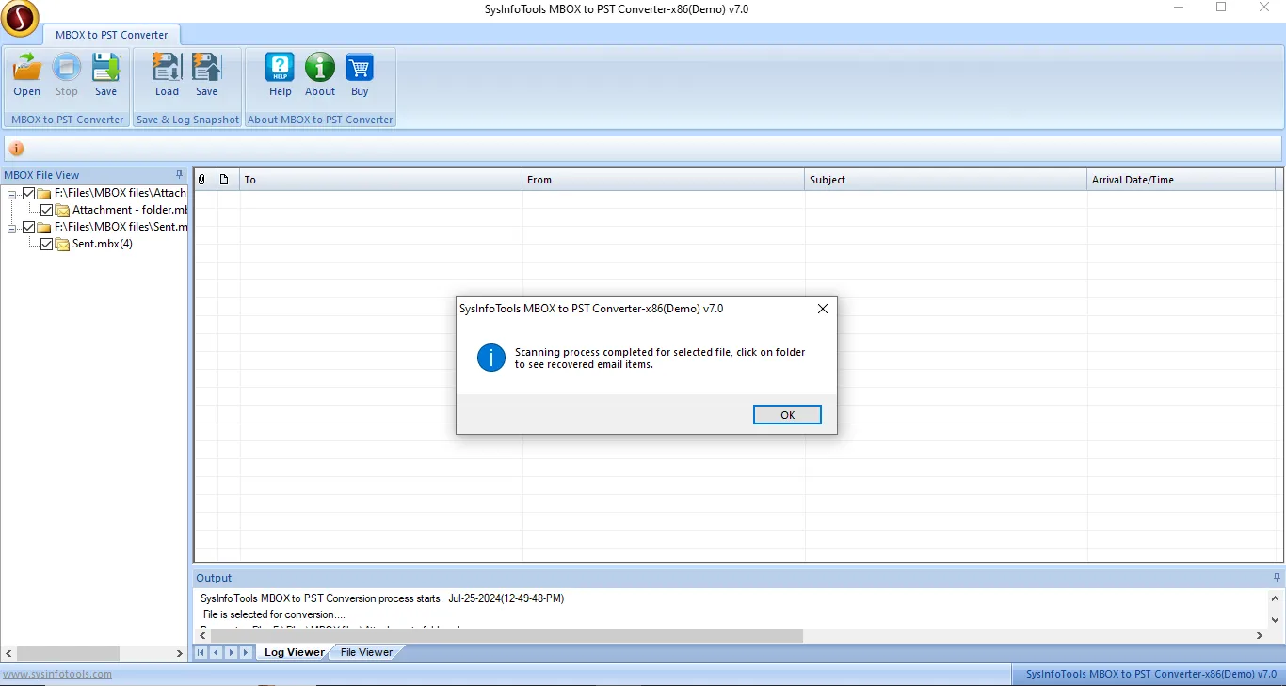
Task: Click the MBOX File View left scroll arrow
Action: coord(9,653)
